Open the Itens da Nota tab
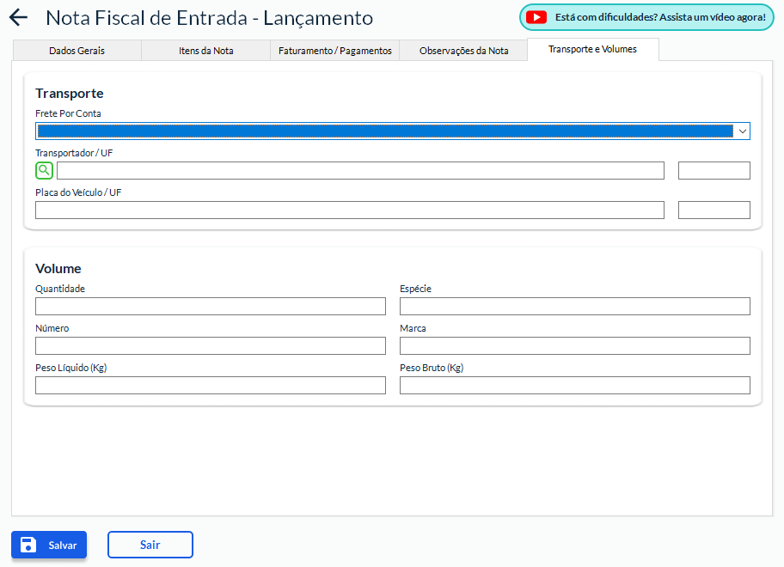Image resolution: width=784 pixels, height=567 pixels. tap(205, 51)
